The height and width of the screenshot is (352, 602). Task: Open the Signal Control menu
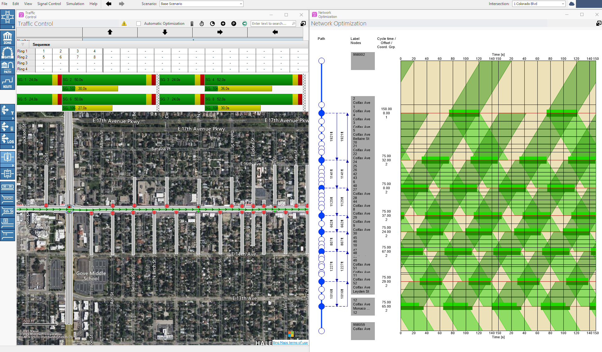[x=49, y=4]
